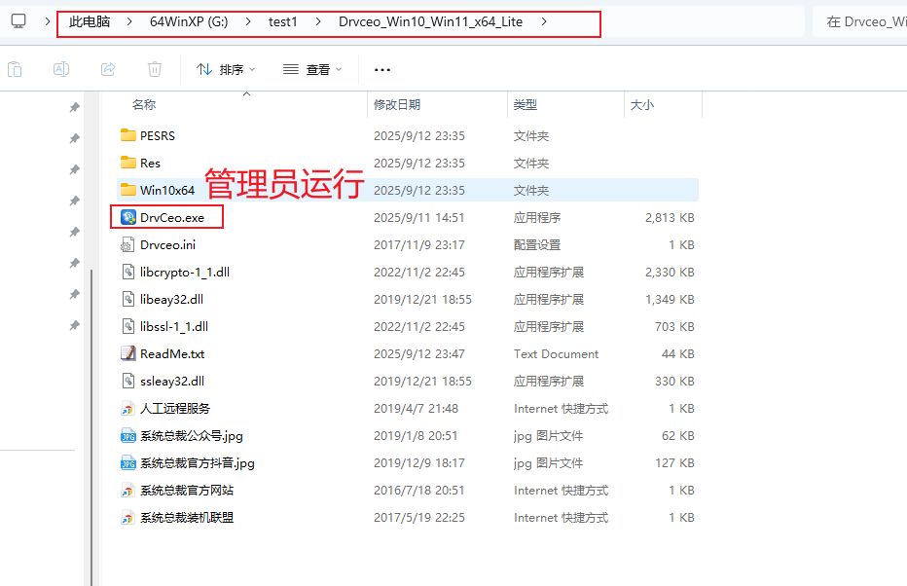
Task: Select the ReadMe.txt document icon
Action: click(127, 354)
